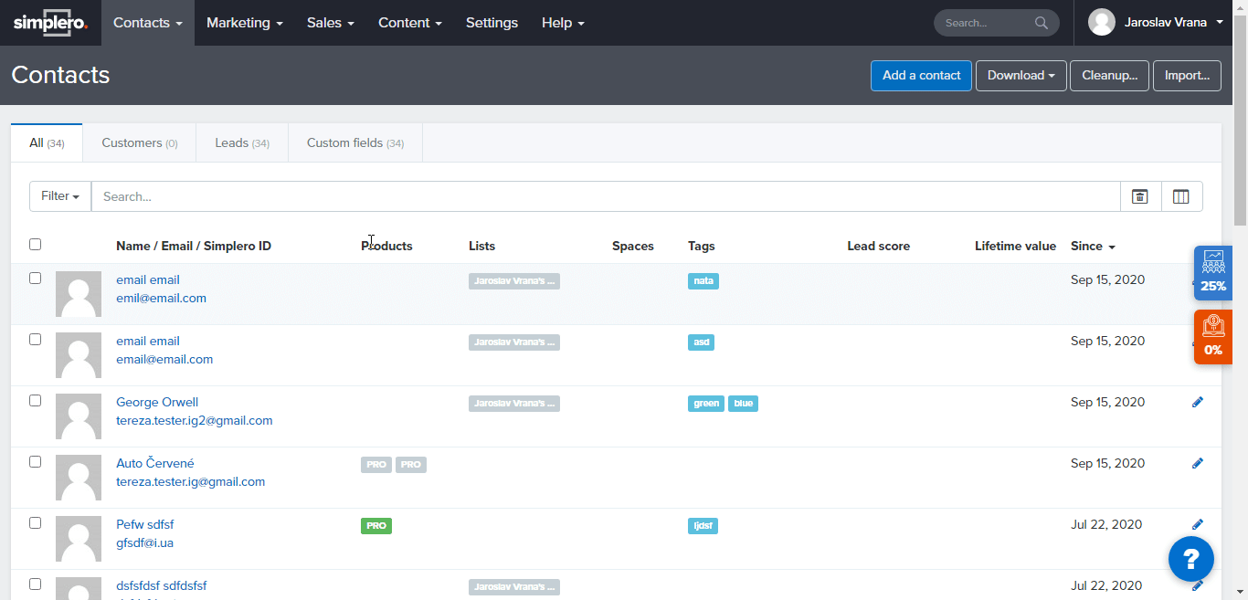Click the 'asd' tag badge
1248x600 pixels.
pos(701,342)
